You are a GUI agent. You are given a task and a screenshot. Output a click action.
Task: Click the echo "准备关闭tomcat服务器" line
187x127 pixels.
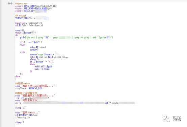(x=35, y=86)
